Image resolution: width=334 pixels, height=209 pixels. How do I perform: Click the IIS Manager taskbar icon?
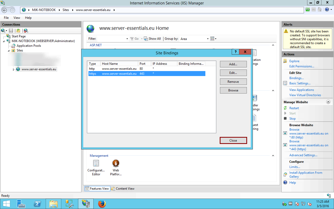click(x=86, y=204)
